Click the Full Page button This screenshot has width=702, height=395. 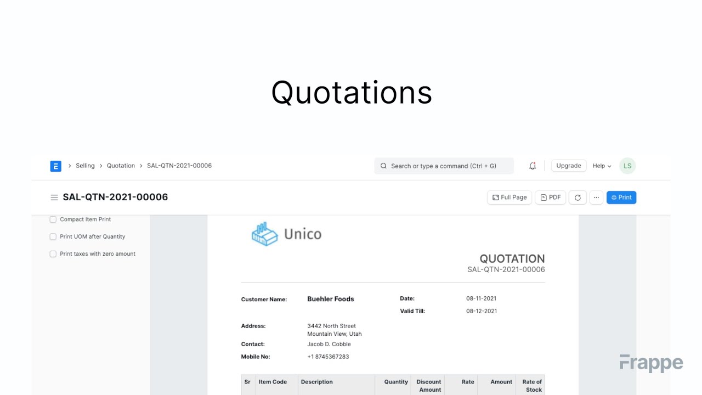[x=509, y=198]
